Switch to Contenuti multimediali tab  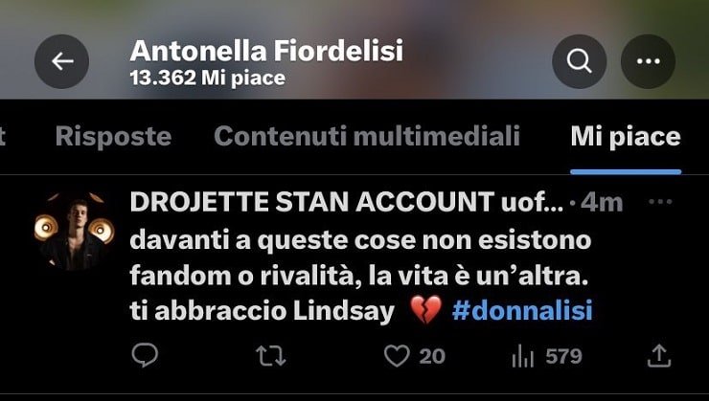(x=367, y=136)
